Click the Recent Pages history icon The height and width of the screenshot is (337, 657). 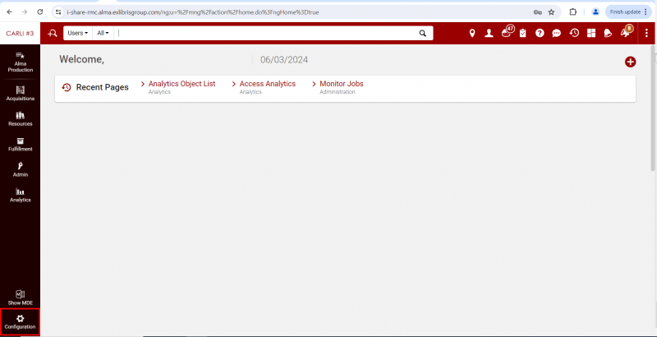tap(67, 87)
